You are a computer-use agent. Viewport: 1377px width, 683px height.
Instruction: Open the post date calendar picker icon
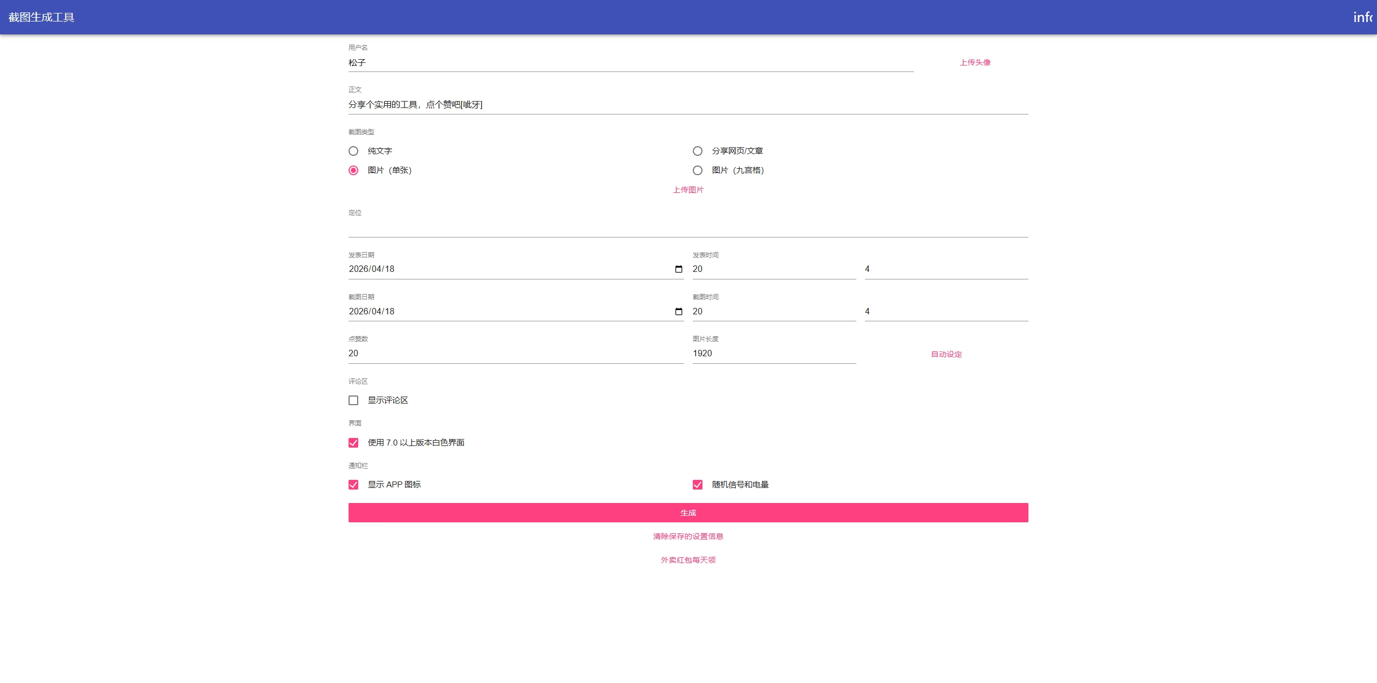click(x=678, y=269)
